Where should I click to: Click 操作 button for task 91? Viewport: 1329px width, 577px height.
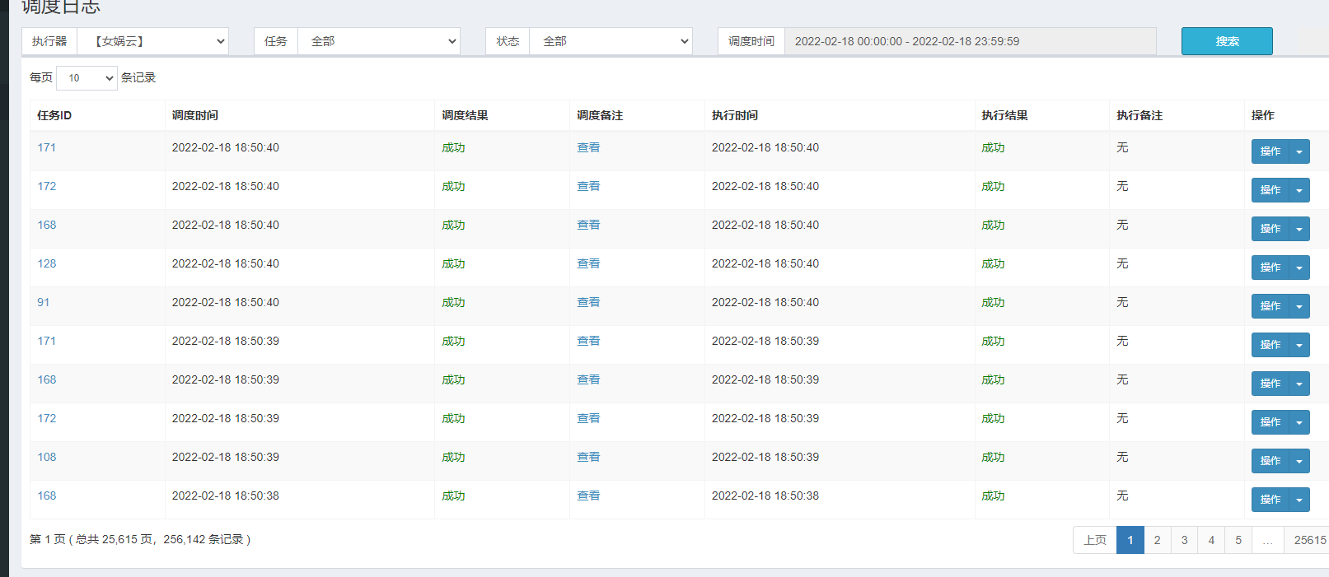[x=1270, y=306]
